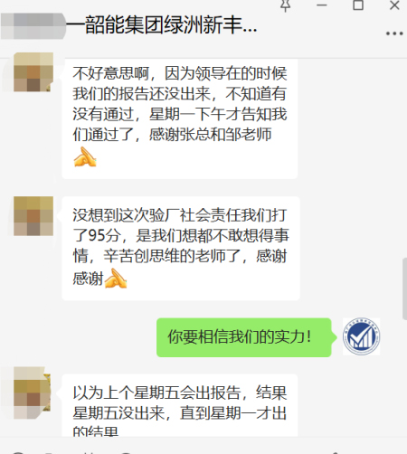
Task: Click the blue checkmark logo avatar
Action: [361, 336]
